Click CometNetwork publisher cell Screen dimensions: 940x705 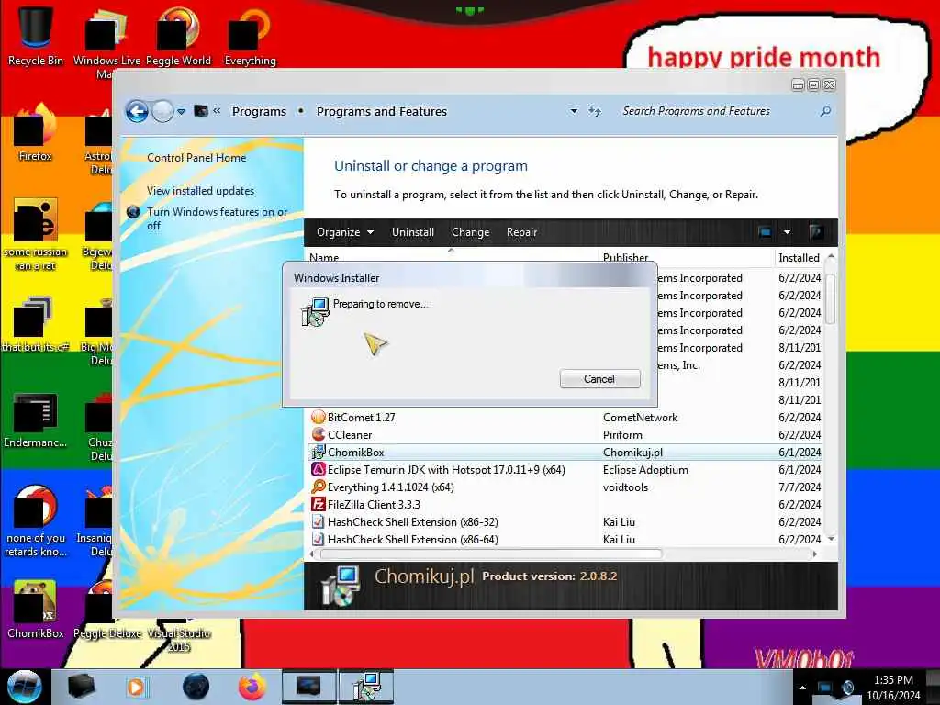[x=640, y=418]
